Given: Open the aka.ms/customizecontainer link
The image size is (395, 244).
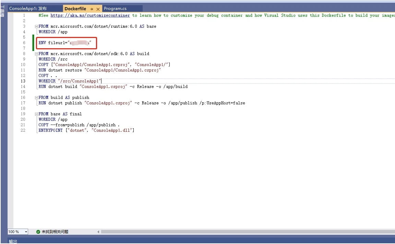Looking at the screenshot, I should (90, 15).
